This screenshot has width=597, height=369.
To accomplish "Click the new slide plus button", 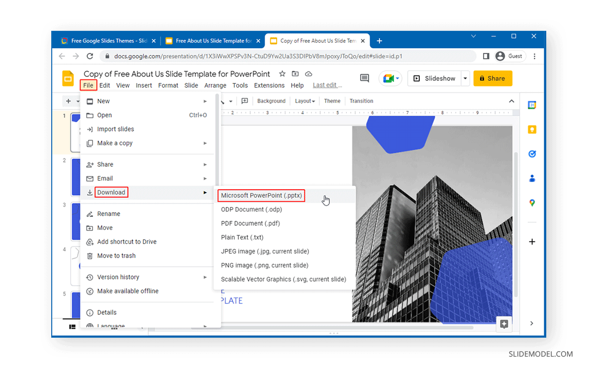I will click(68, 101).
